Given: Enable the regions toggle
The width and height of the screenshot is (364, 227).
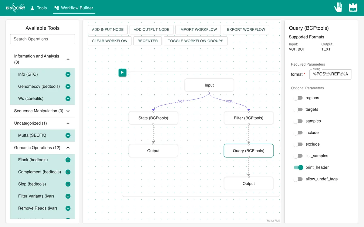Looking at the screenshot, I should (298, 98).
